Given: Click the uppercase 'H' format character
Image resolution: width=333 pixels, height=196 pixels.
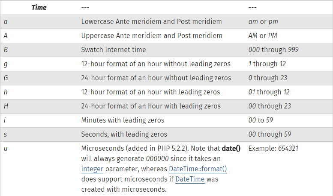Looking at the screenshot, I should (6, 106).
